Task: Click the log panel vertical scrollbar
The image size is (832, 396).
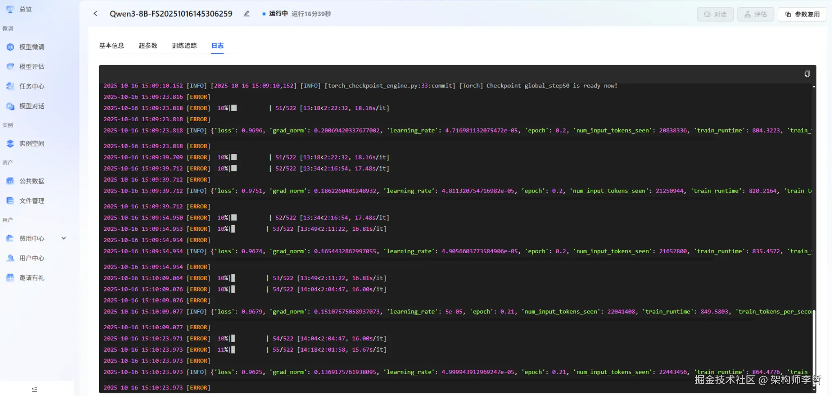Action: pyautogui.click(x=814, y=348)
